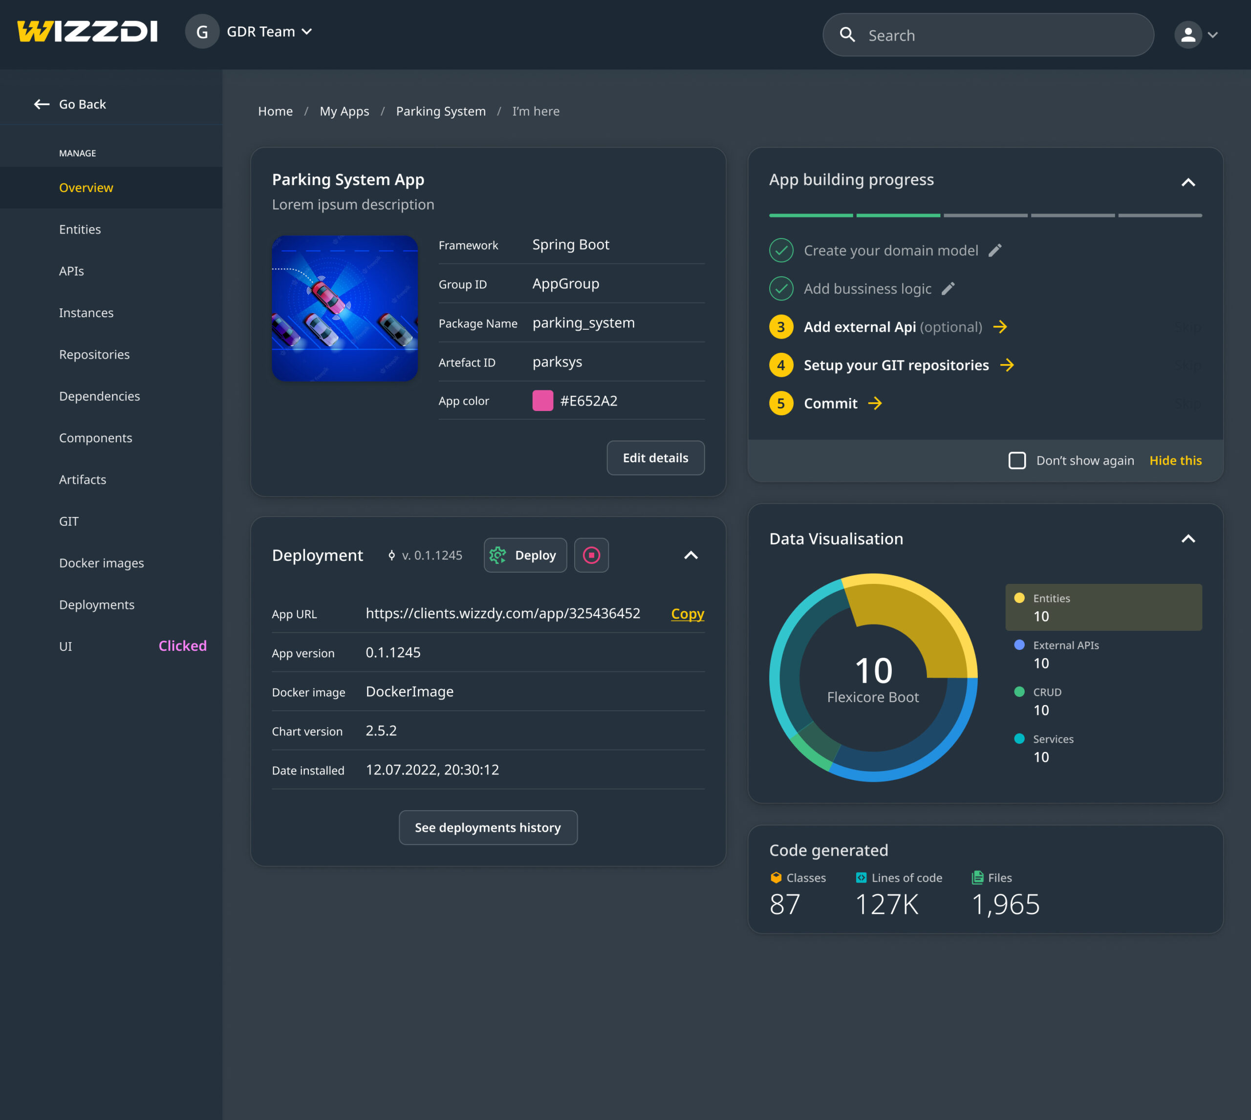Viewport: 1251px width, 1120px height.
Task: Collapse the App building progress panel
Action: click(x=1187, y=182)
